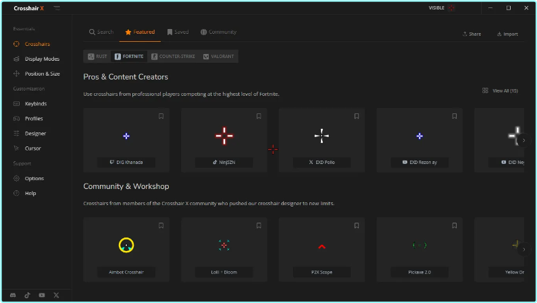Toggle the VISIBLE crosshair switch
Image resolution: width=537 pixels, height=303 pixels.
[451, 8]
